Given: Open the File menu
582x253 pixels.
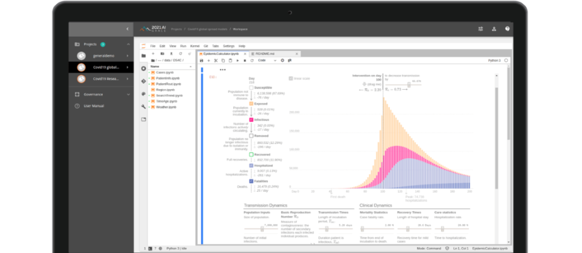Looking at the screenshot, I should click(x=153, y=46).
